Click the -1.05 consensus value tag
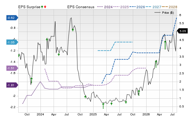This screenshot has height=116, width=195. coord(12,43)
